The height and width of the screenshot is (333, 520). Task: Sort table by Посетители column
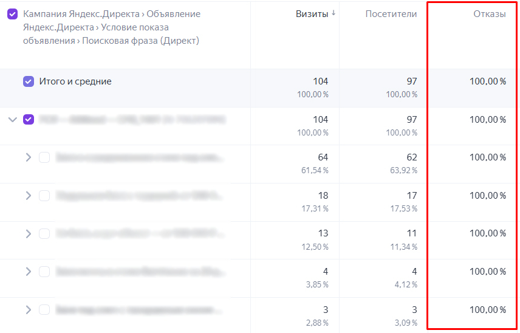(391, 14)
